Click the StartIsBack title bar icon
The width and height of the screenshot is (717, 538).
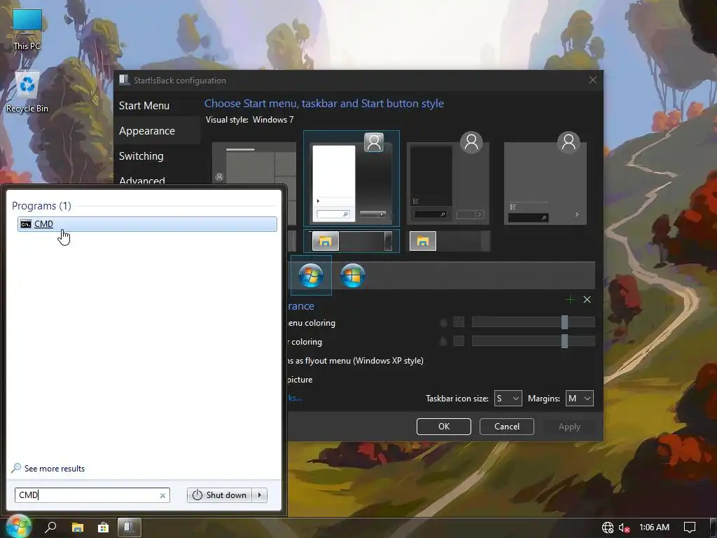point(123,80)
